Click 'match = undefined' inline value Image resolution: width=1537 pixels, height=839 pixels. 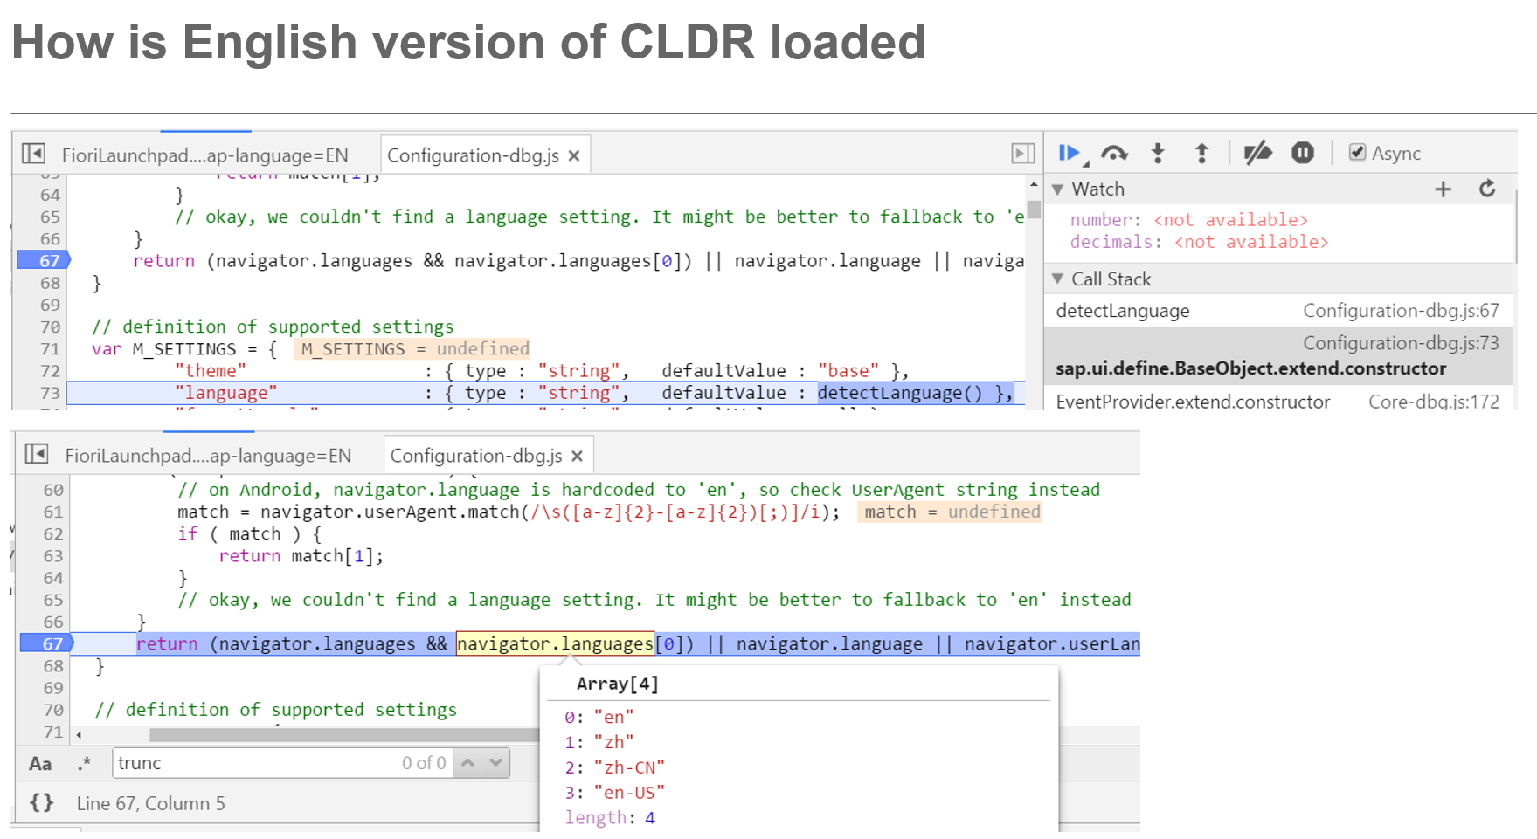coord(951,512)
